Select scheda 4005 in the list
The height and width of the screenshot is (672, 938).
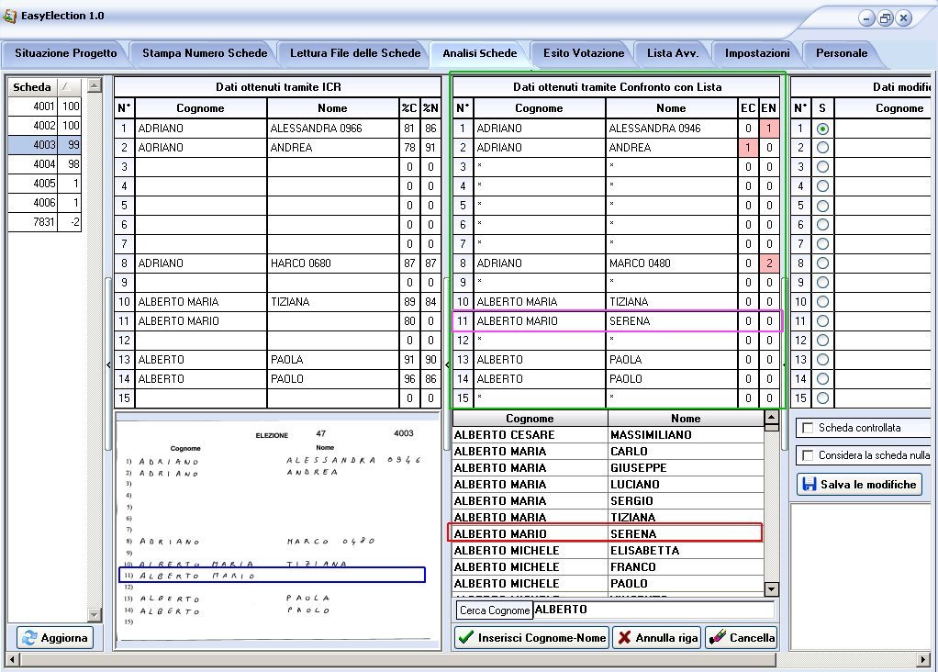click(x=45, y=183)
